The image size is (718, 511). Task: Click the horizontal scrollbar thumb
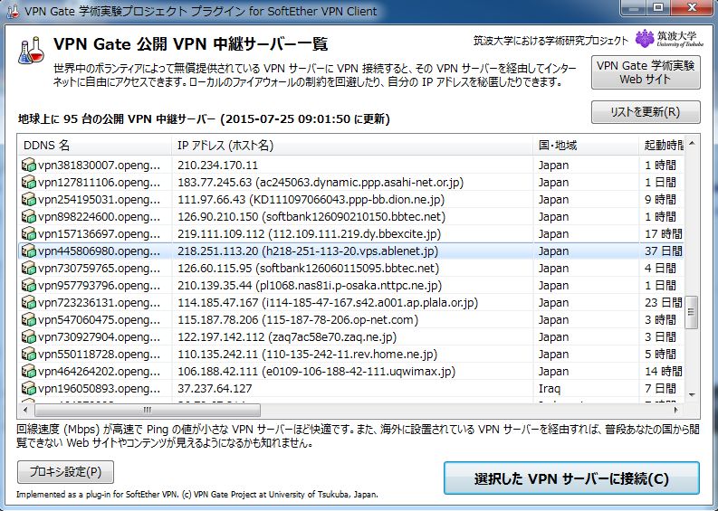[147, 410]
